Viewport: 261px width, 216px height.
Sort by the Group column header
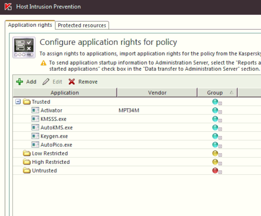[215, 93]
